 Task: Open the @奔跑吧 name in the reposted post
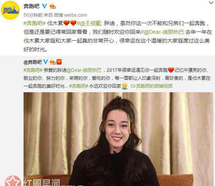click(x=33, y=62)
